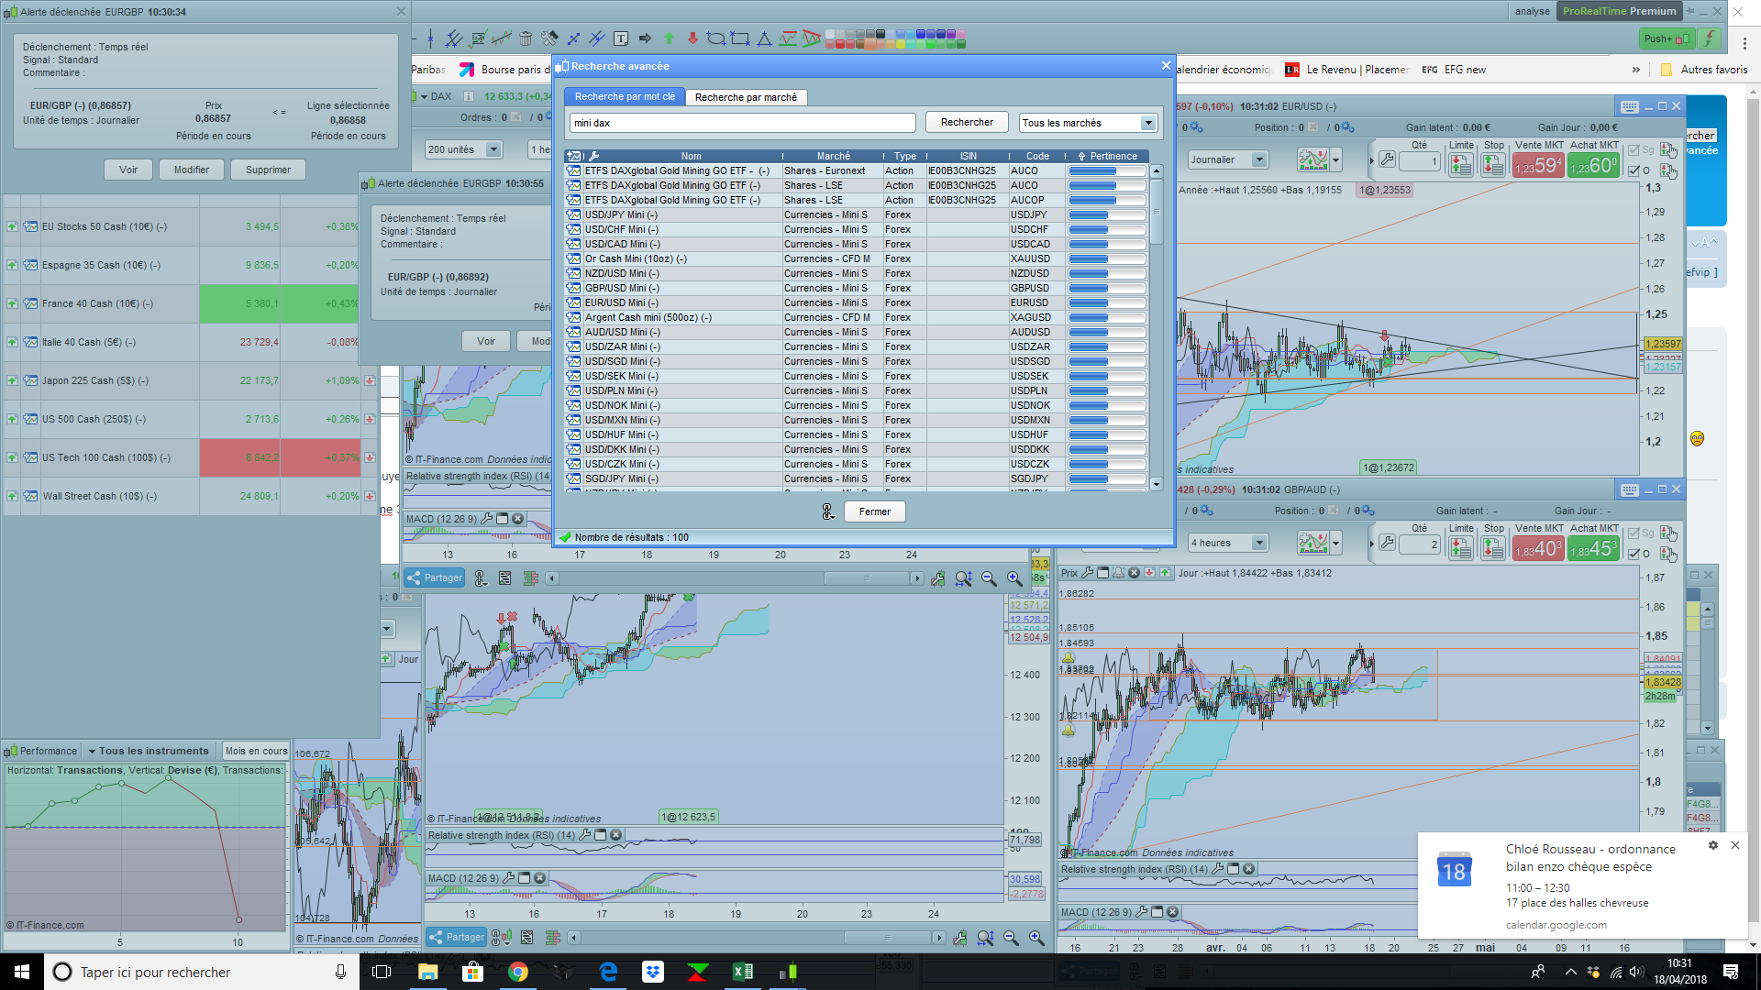Open File Explorer from the taskbar
Screen dimensions: 1761x990
pyautogui.click(x=428, y=972)
